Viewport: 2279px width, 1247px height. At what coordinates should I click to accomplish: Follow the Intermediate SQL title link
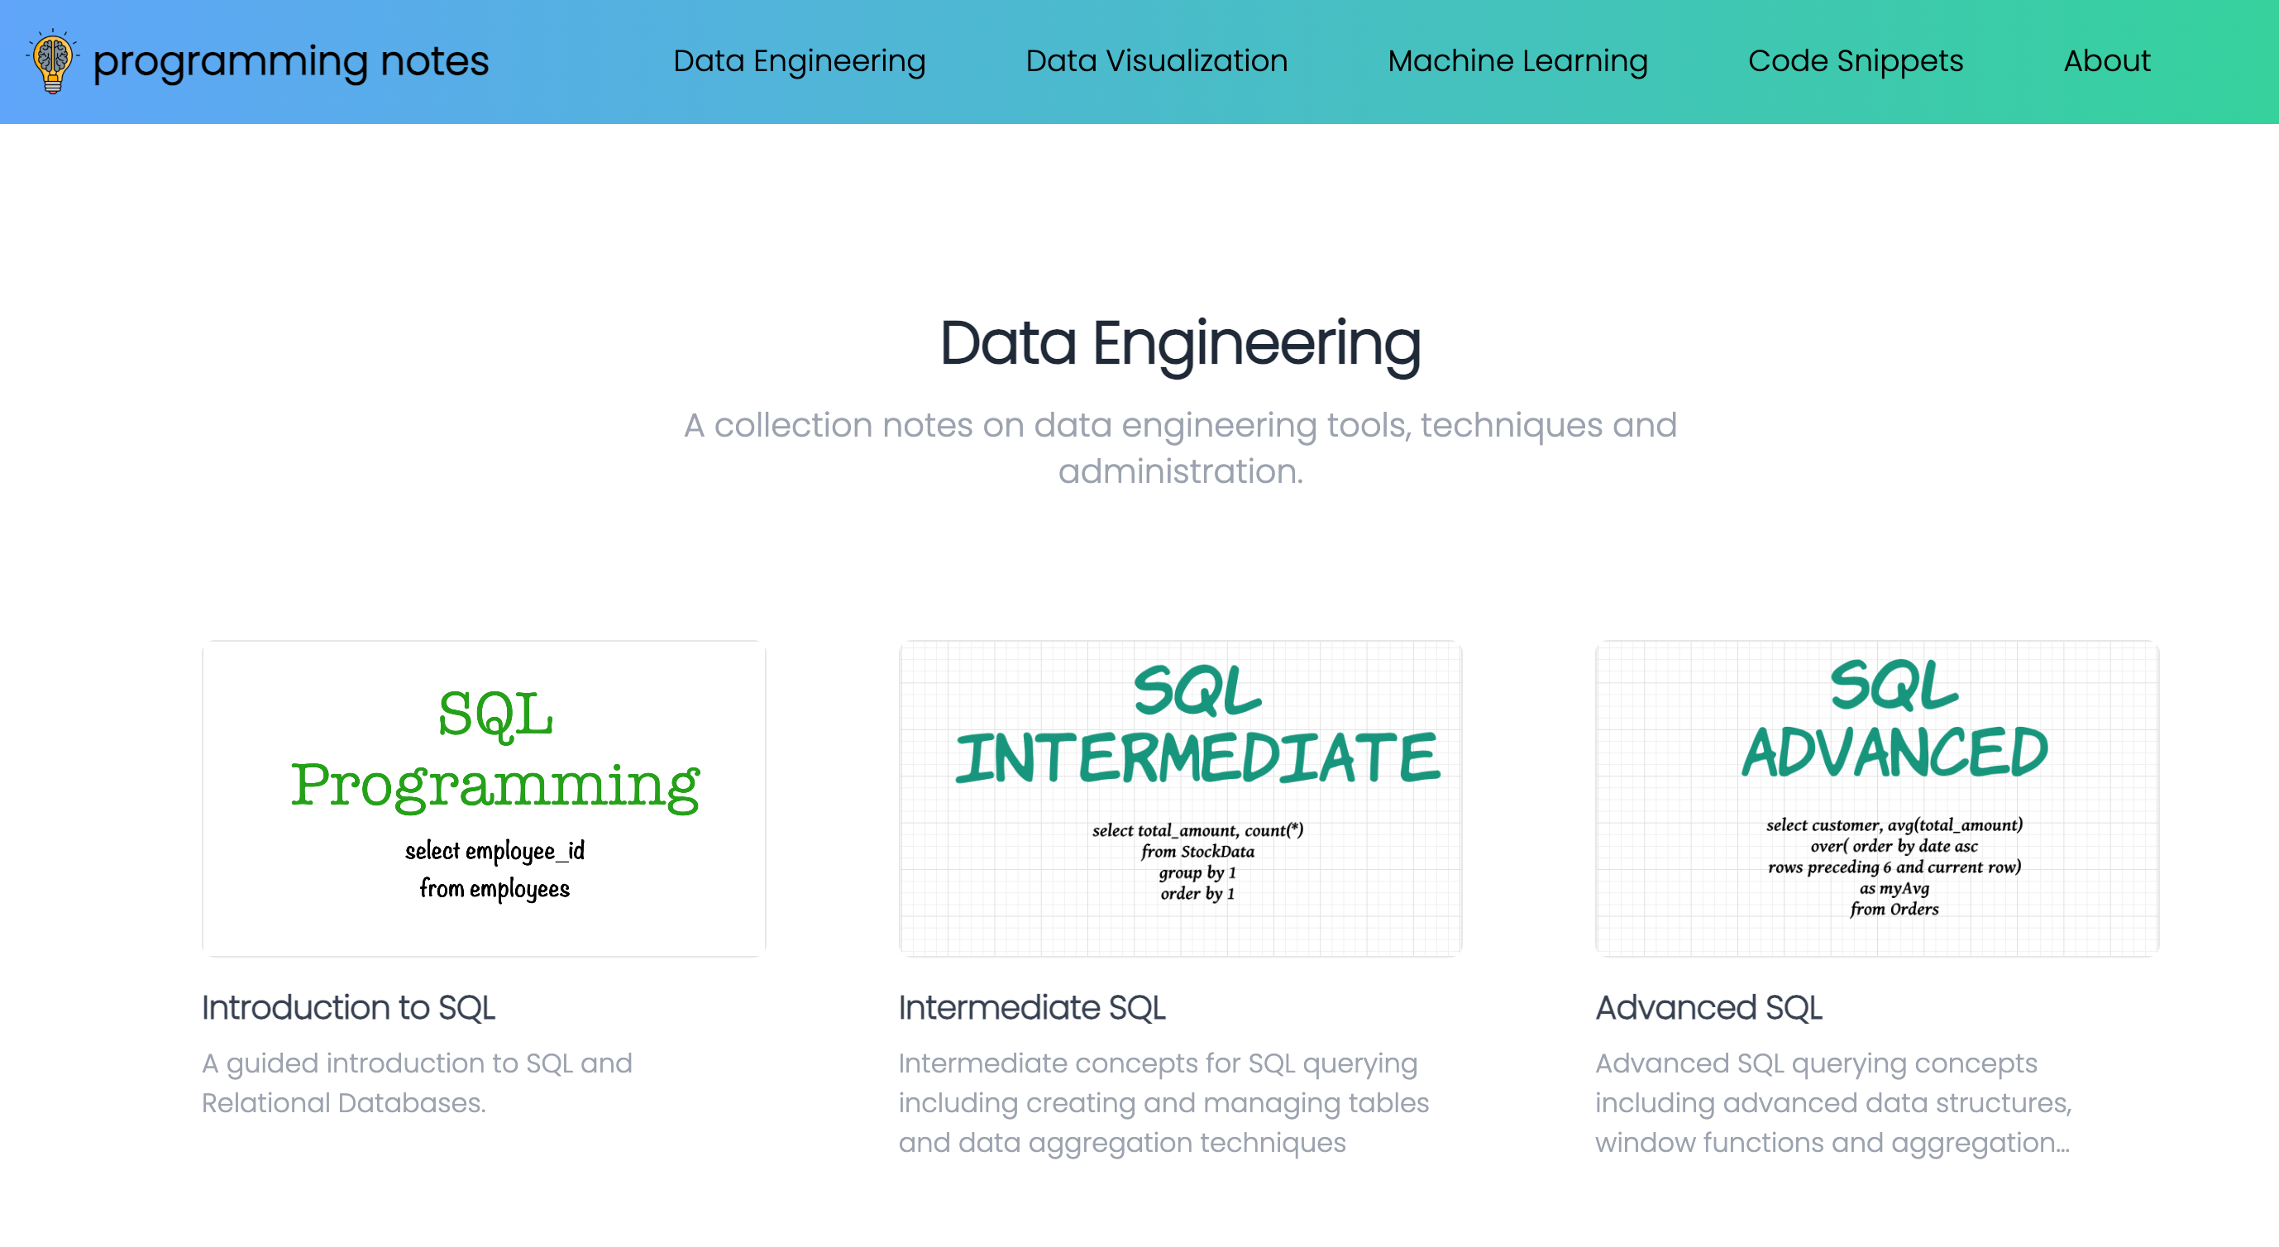[1031, 1007]
